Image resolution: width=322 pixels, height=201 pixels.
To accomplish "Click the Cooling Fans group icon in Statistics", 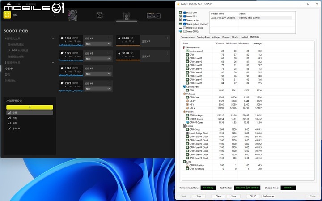I will 184,87.
